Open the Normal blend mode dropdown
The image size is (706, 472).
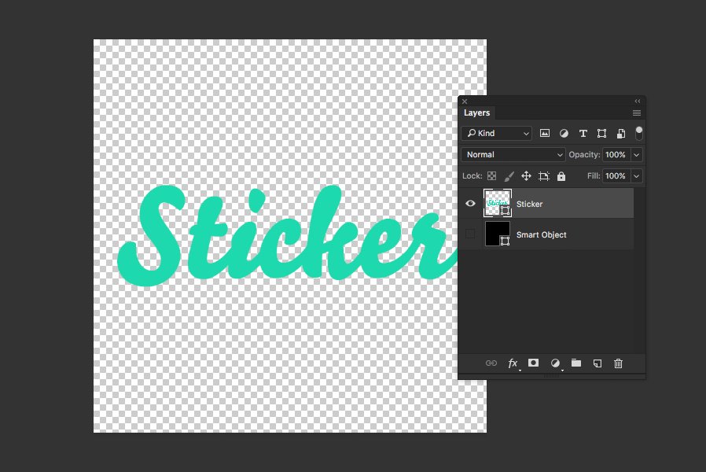click(x=513, y=154)
